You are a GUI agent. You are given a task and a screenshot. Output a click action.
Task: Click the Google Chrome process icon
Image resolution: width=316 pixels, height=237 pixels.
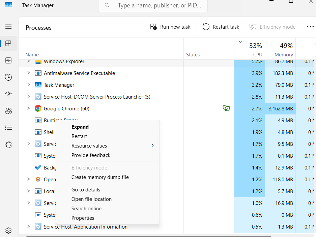(38, 108)
